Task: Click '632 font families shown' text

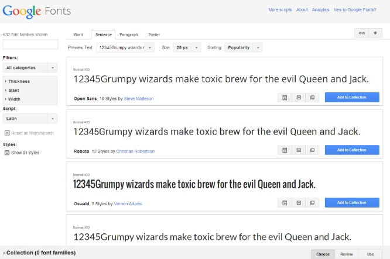Action: point(25,34)
